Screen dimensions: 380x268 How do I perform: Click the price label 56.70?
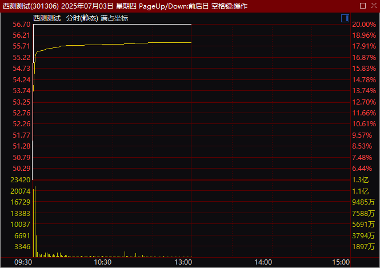point(22,25)
